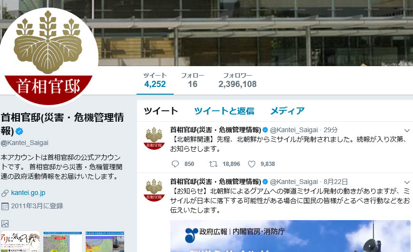Viewport: 413px width, 252px height.
Task: Click the reply icon with 850 replies
Action: pos(175,164)
